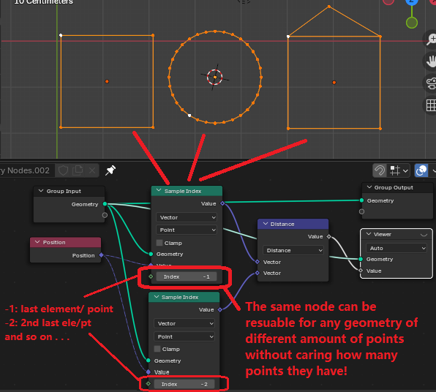Screen dimensions: 436x392
Task: Enable Clamp checkbox in lower Sample Index node
Action: (x=157, y=349)
